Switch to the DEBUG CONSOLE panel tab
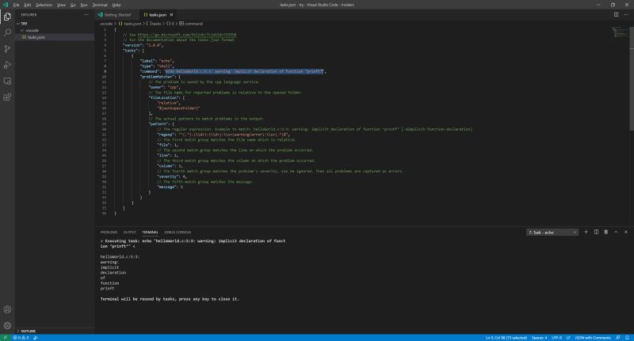634x341 pixels. pyautogui.click(x=177, y=232)
